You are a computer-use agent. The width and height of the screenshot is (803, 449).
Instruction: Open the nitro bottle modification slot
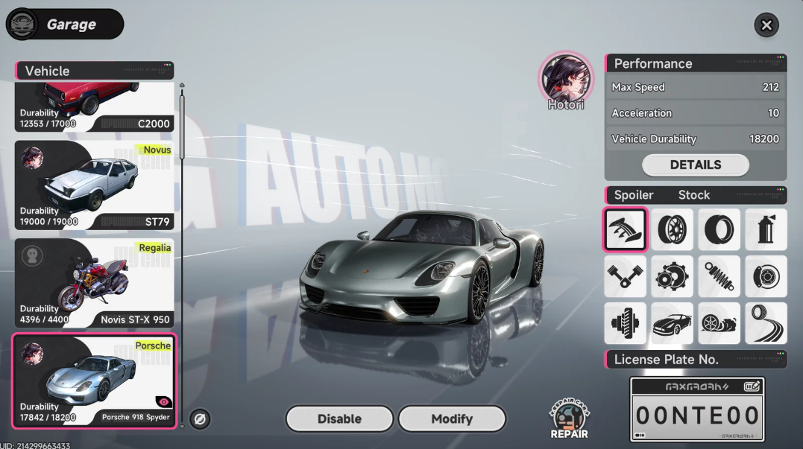[766, 229]
